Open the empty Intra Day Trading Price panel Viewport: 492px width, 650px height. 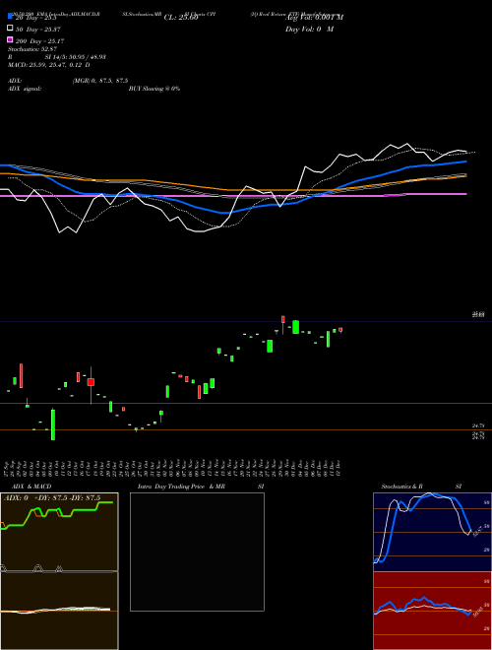197,552
